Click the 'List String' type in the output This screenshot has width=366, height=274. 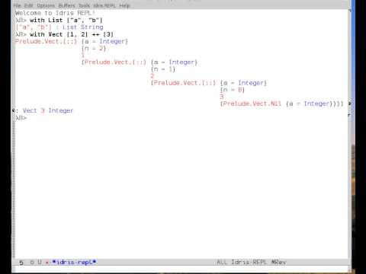(x=83, y=27)
